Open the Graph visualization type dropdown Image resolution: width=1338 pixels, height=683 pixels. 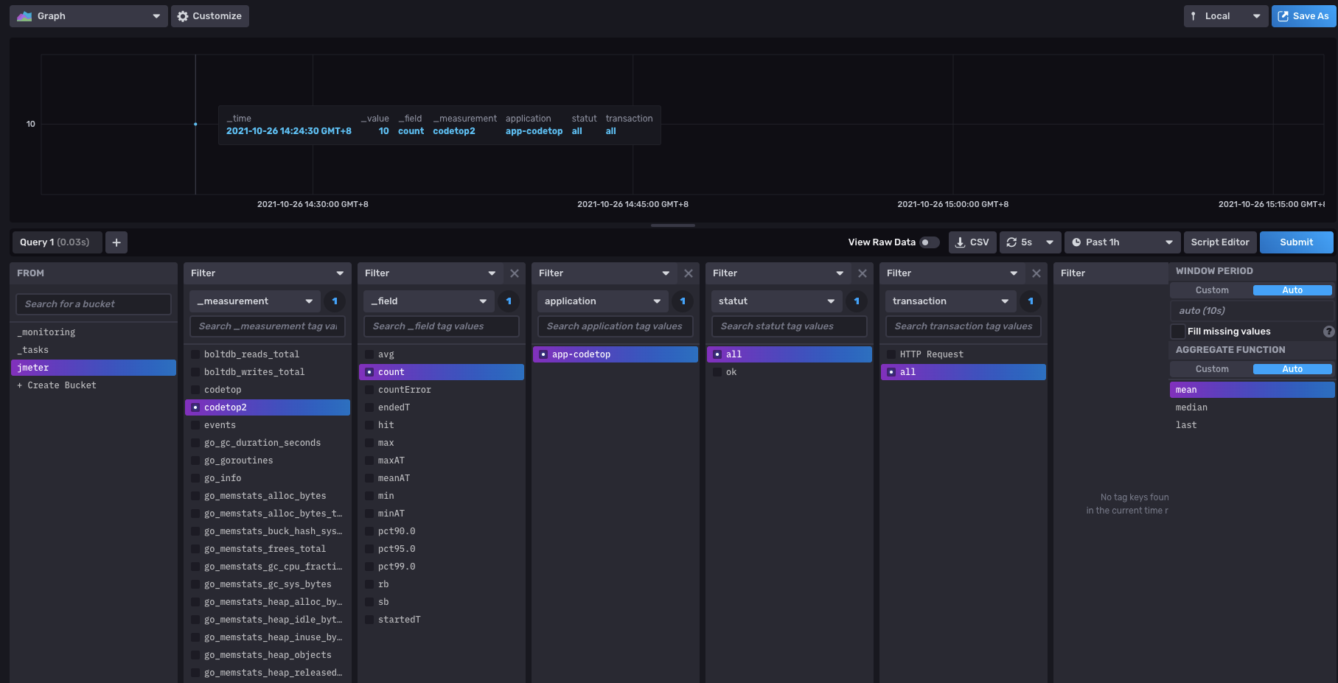(x=88, y=16)
